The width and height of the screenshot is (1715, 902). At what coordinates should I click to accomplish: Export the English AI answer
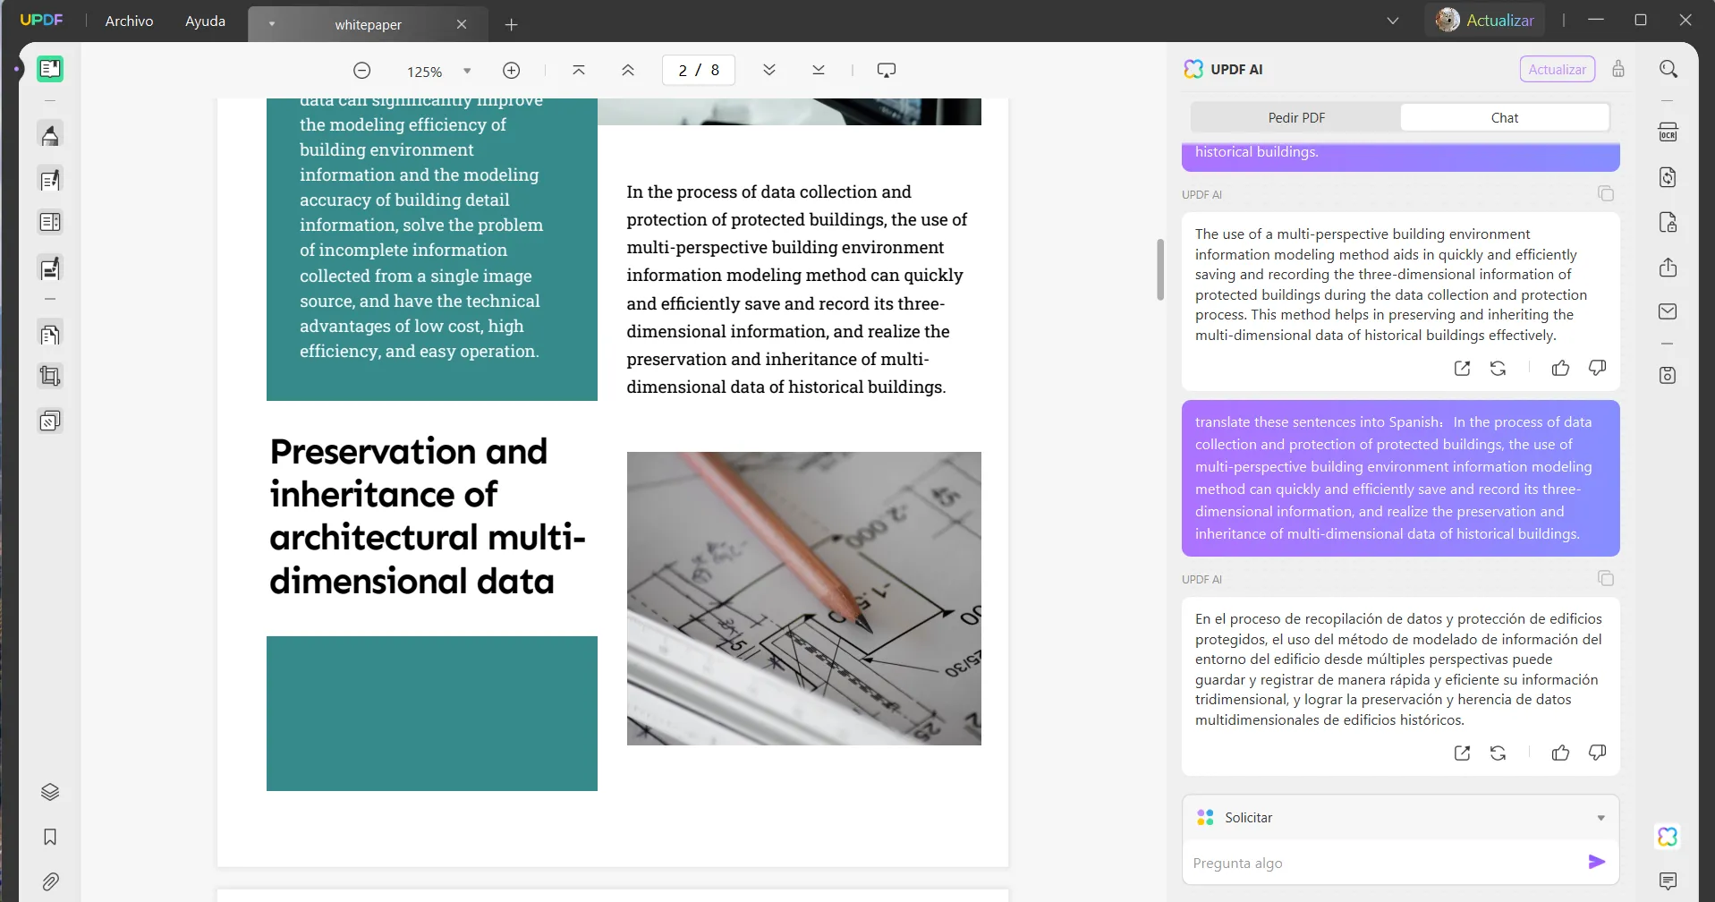coord(1463,368)
